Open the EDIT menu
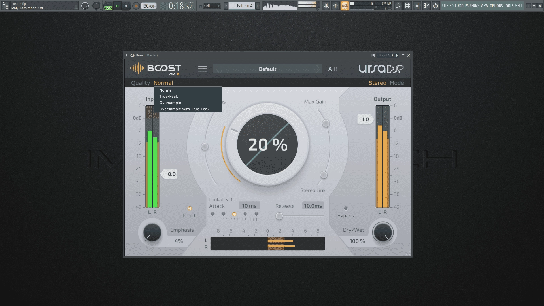 453,6
